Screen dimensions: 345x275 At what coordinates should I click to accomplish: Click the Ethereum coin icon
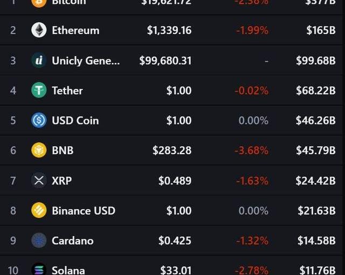tap(39, 30)
